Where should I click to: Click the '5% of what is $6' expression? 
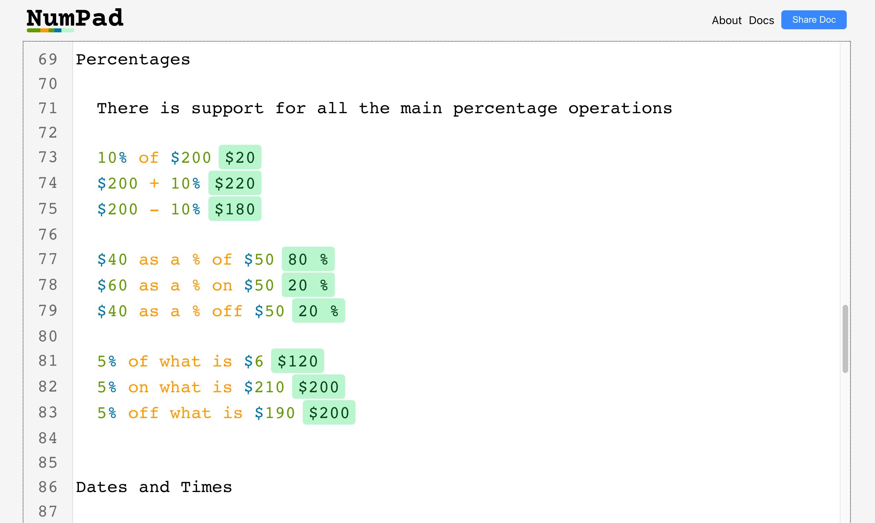click(180, 361)
